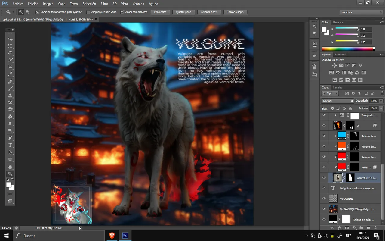This screenshot has height=241, width=385.
Task: Click the 'Tamaño impr.' button
Action: (236, 12)
